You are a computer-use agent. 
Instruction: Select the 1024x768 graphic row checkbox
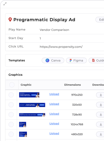click(11, 125)
